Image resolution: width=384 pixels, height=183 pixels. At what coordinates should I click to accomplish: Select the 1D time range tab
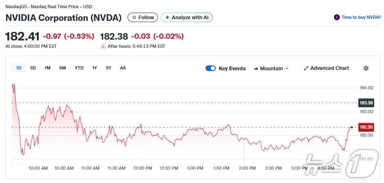18,68
